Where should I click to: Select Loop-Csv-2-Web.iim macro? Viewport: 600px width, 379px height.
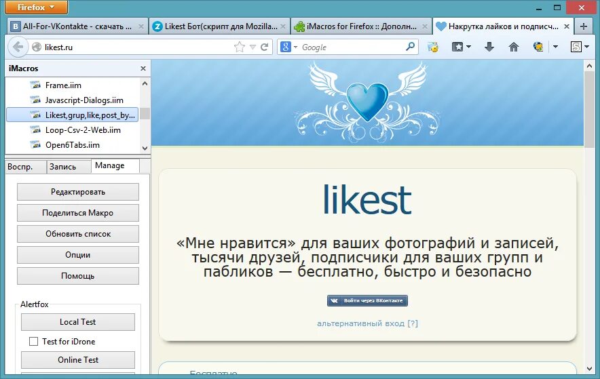click(x=83, y=130)
